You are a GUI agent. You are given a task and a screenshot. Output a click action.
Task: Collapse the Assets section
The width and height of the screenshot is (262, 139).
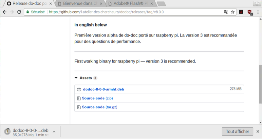(x=76, y=78)
